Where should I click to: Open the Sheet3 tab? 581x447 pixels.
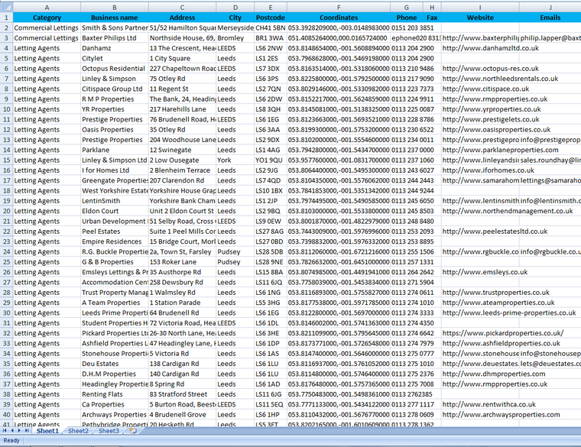click(109, 431)
